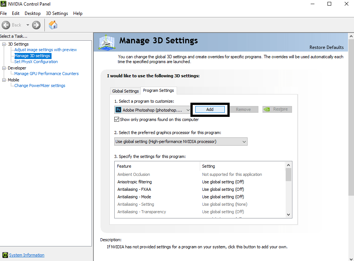Open Adjust image settings with preview
The width and height of the screenshot is (354, 261).
click(x=46, y=50)
